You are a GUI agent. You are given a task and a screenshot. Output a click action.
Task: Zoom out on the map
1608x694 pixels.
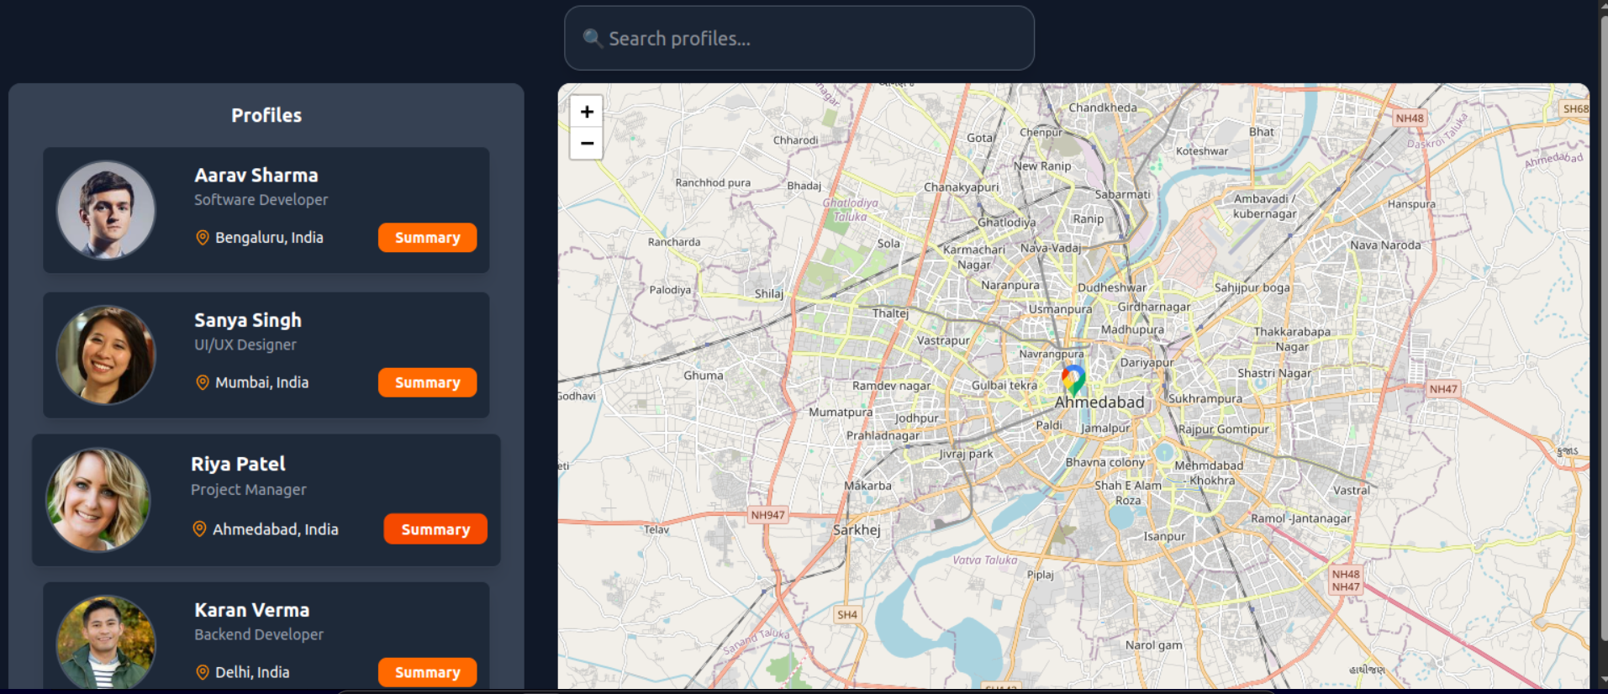[587, 144]
